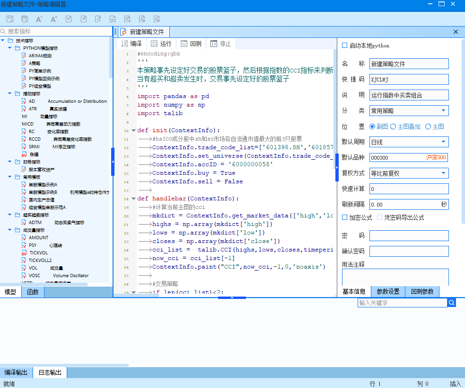Click the bottom splitter handle under the code editor

pyautogui.click(x=232, y=298)
